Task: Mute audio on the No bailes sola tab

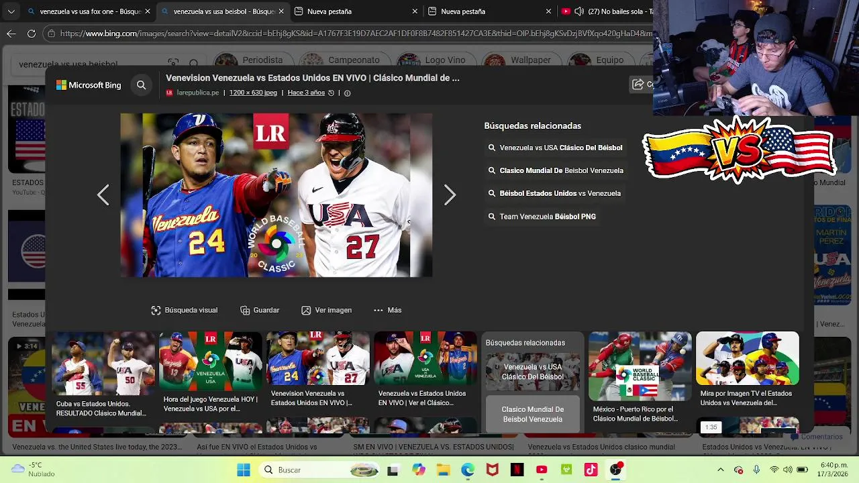Action: 579,11
